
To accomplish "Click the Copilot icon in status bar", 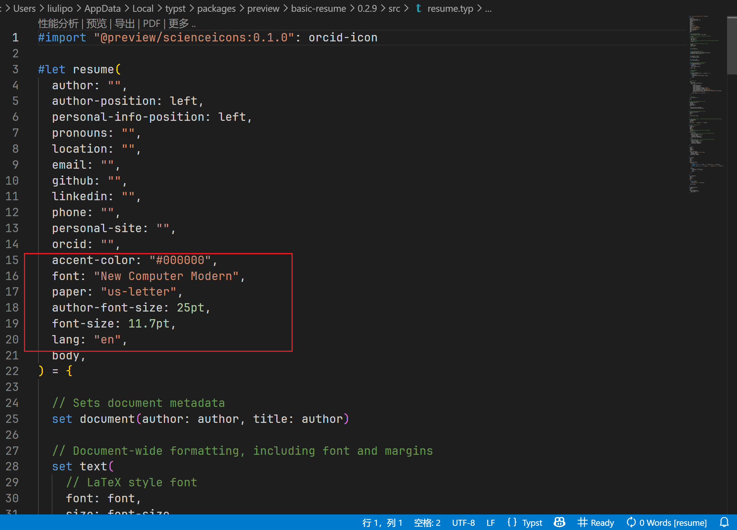I will 559,522.
